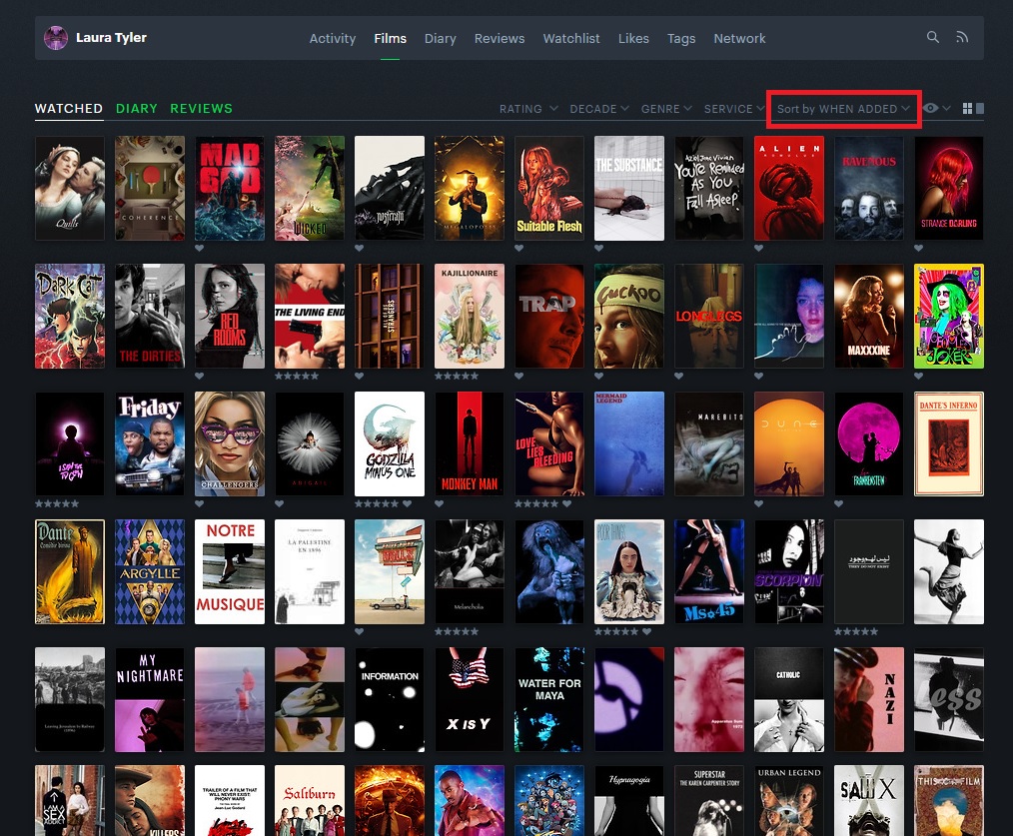The width and height of the screenshot is (1013, 836).
Task: Select the green DIARY sub-tab
Action: (136, 109)
